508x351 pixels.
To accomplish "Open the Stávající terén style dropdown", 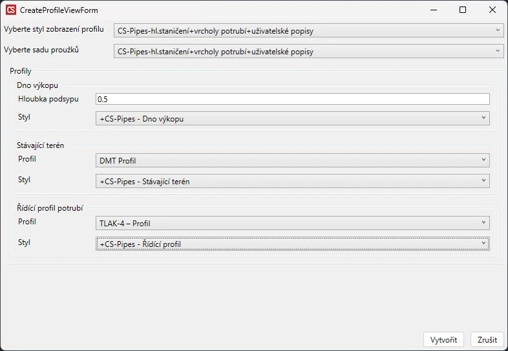I will pos(292,181).
